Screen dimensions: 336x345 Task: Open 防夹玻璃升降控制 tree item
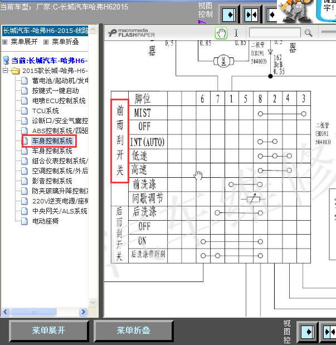(x=60, y=191)
